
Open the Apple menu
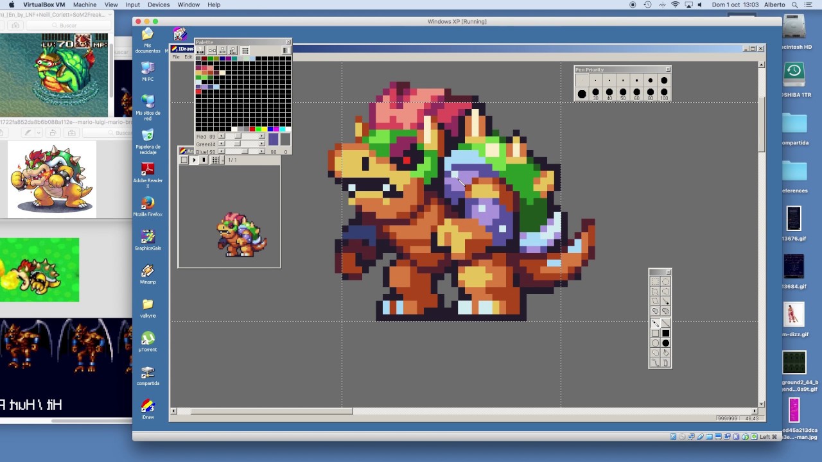(11, 4)
